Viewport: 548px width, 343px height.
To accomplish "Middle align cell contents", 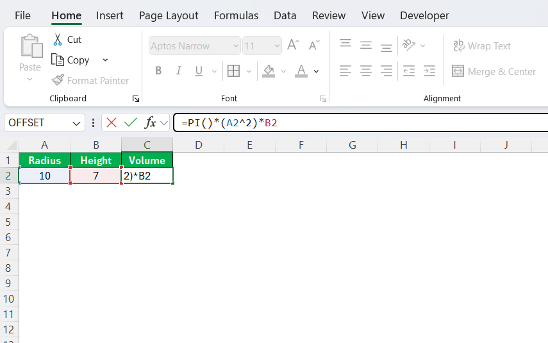I will point(366,46).
